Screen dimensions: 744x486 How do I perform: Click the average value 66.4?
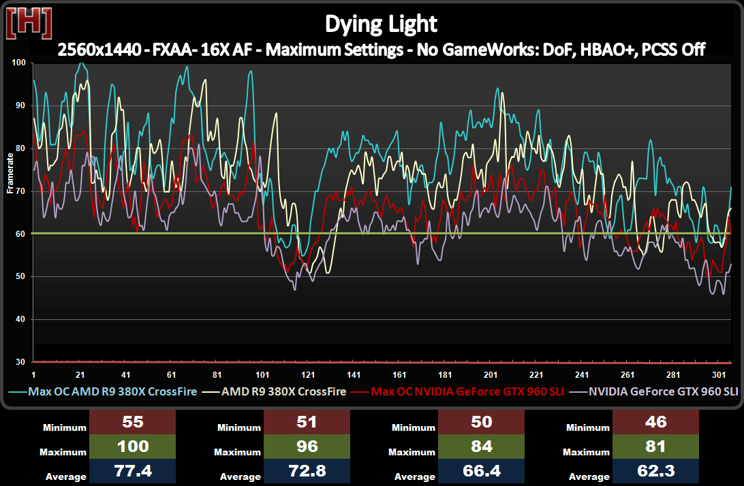pos(481,471)
